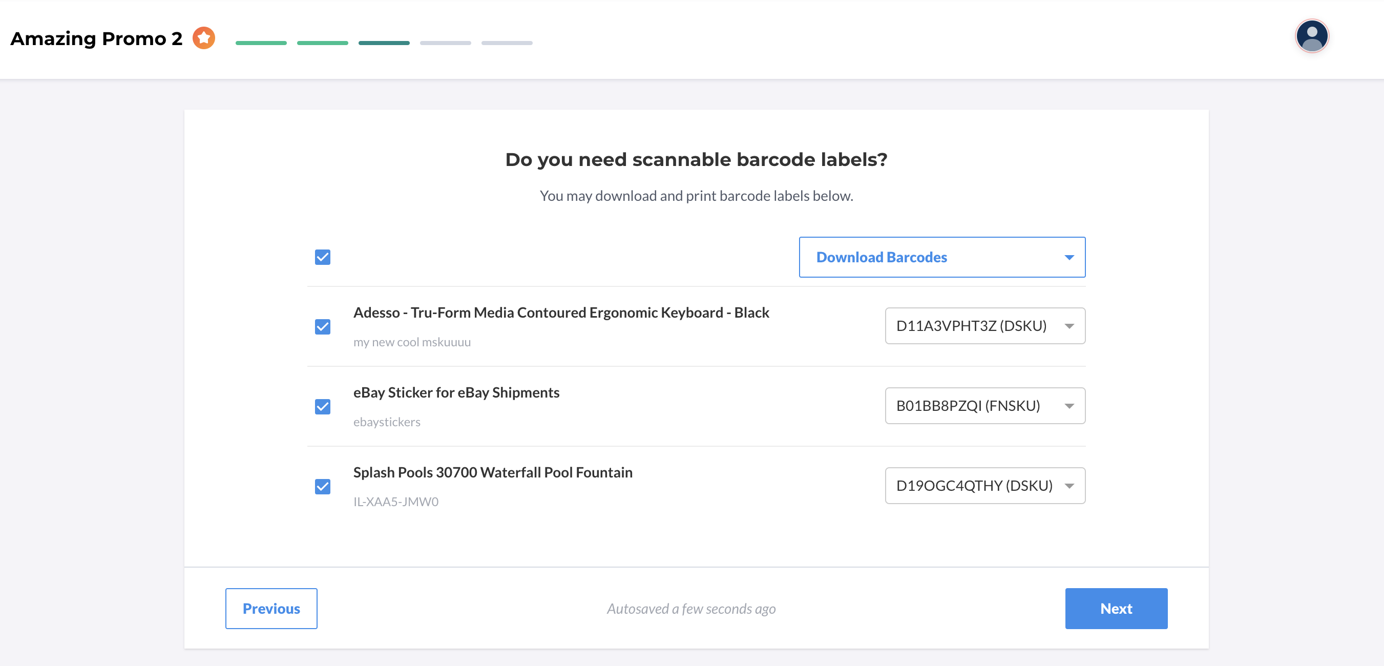Click Adesso Tru-Form Keyboard product name

[561, 313]
